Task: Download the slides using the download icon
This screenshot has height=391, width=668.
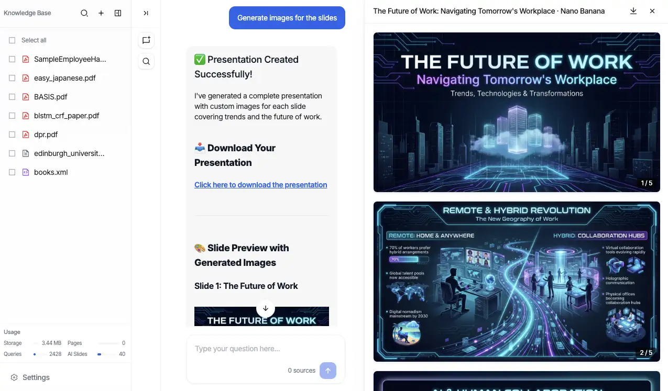Action: coord(633,11)
